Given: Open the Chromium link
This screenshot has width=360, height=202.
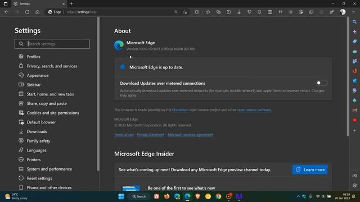Looking at the screenshot, I should pos(180,110).
